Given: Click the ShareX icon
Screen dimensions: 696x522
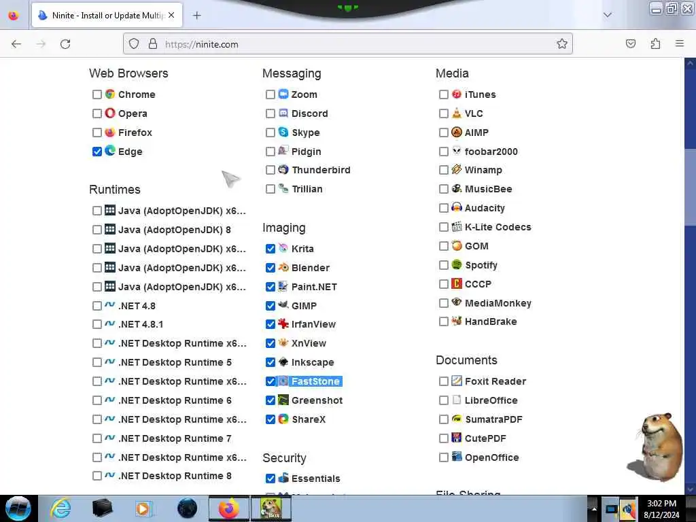Looking at the screenshot, I should pyautogui.click(x=283, y=419).
